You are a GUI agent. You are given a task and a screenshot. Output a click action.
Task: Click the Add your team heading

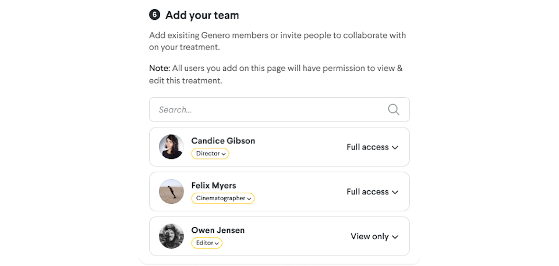202,15
